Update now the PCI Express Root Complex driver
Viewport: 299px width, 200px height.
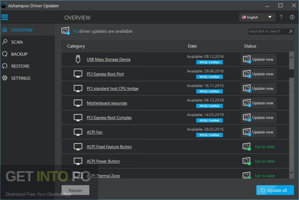pos(259,118)
